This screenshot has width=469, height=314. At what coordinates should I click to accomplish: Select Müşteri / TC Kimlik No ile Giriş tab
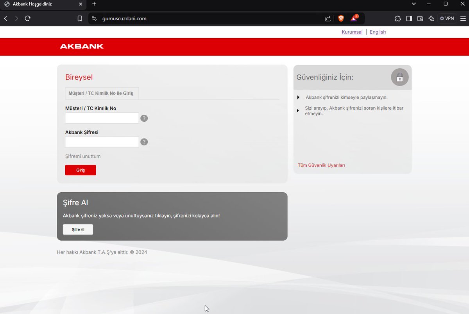point(102,94)
